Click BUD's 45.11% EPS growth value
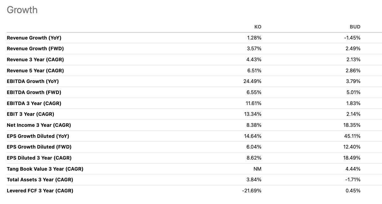The height and width of the screenshot is (204, 382). pos(352,136)
